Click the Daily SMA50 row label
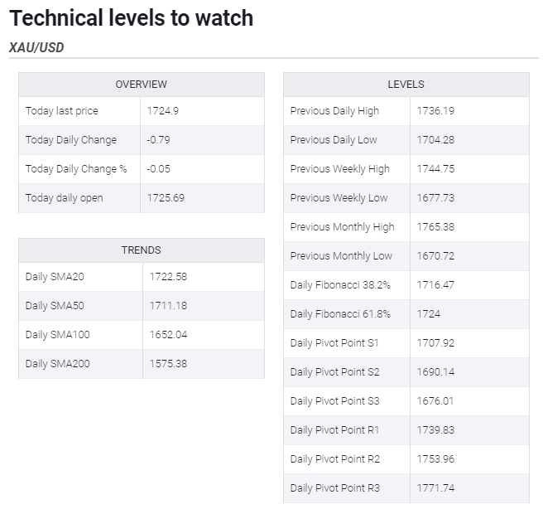 (x=55, y=306)
